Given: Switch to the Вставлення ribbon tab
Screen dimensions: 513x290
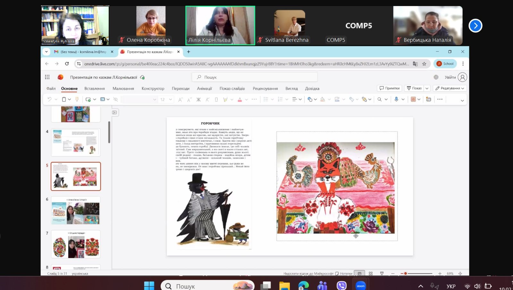Looking at the screenshot, I should pos(95,89).
